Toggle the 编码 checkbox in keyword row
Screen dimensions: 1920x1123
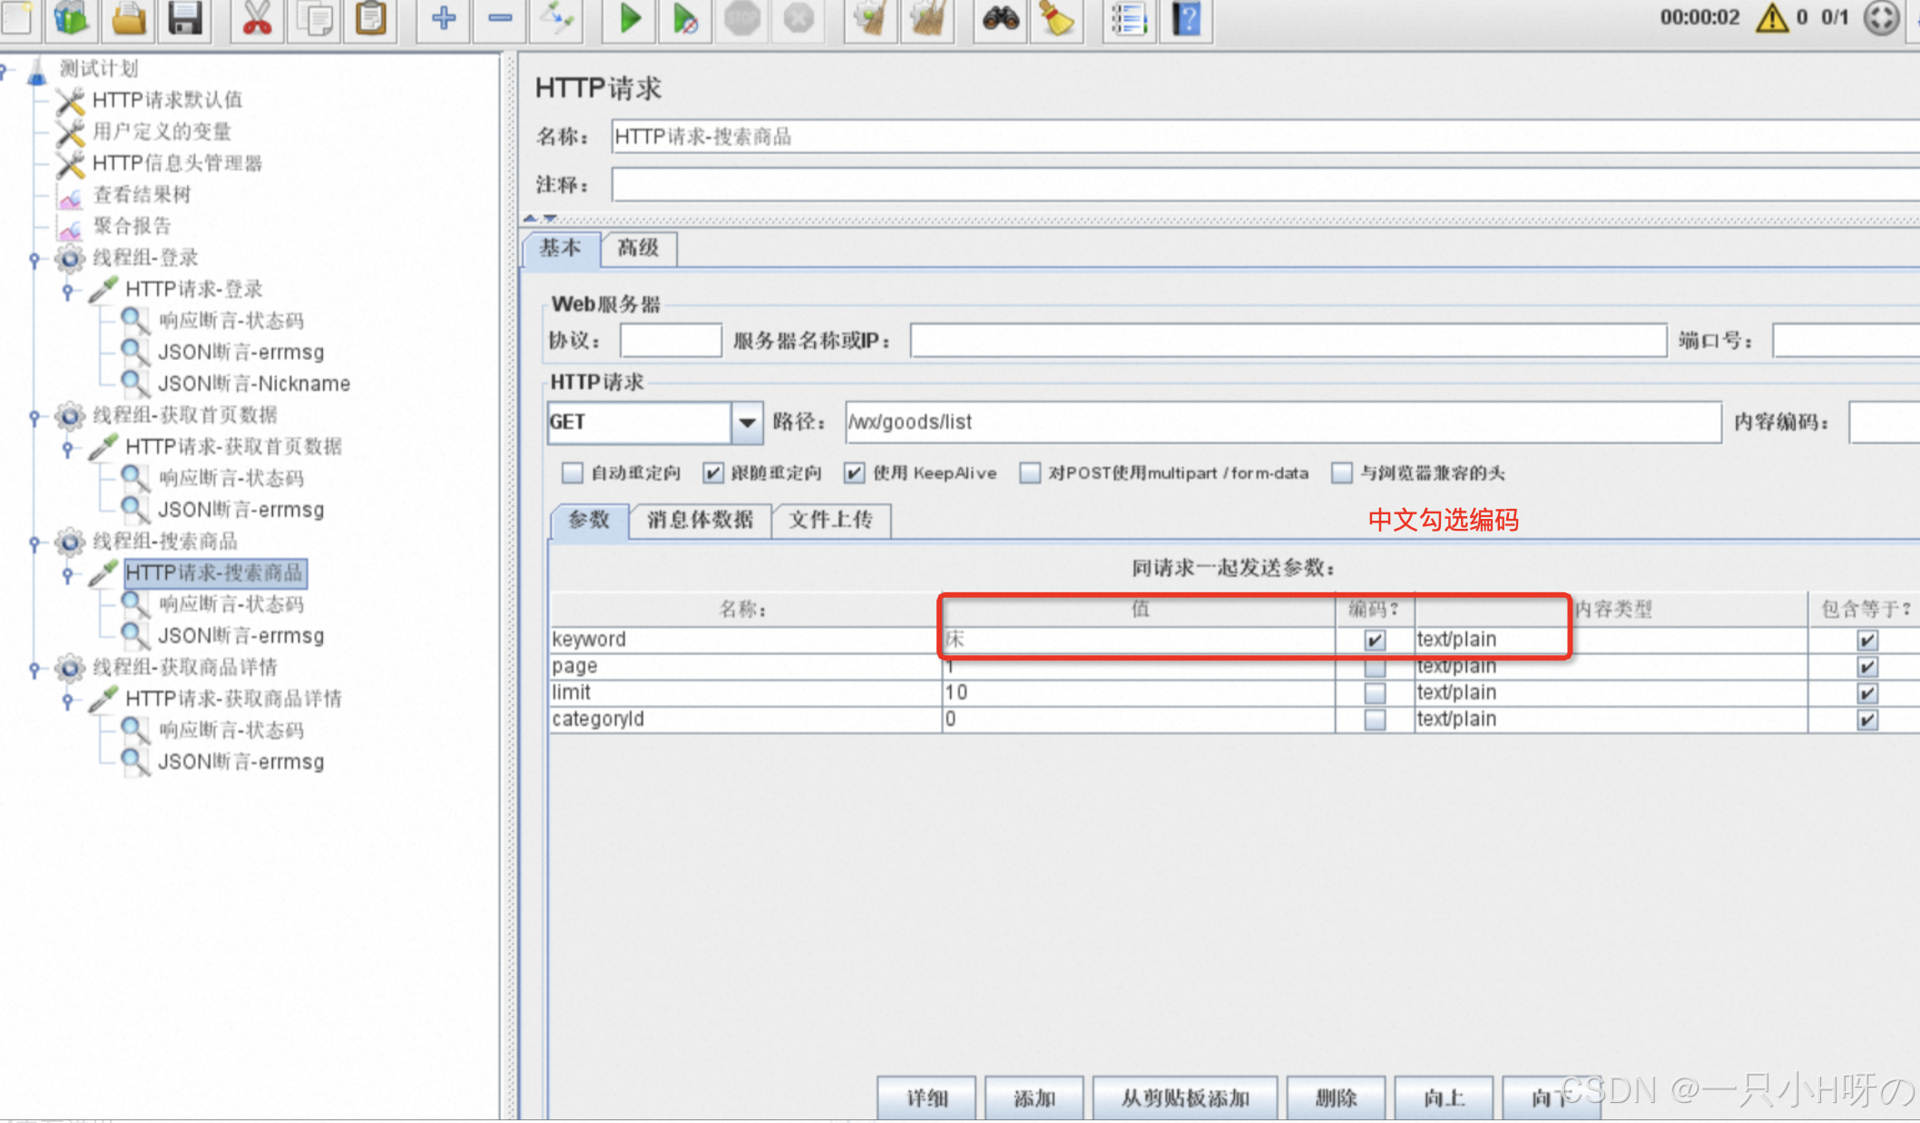coord(1375,640)
